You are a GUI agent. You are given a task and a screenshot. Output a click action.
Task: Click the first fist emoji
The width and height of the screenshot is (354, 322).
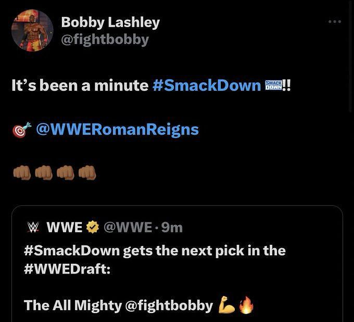(x=22, y=172)
